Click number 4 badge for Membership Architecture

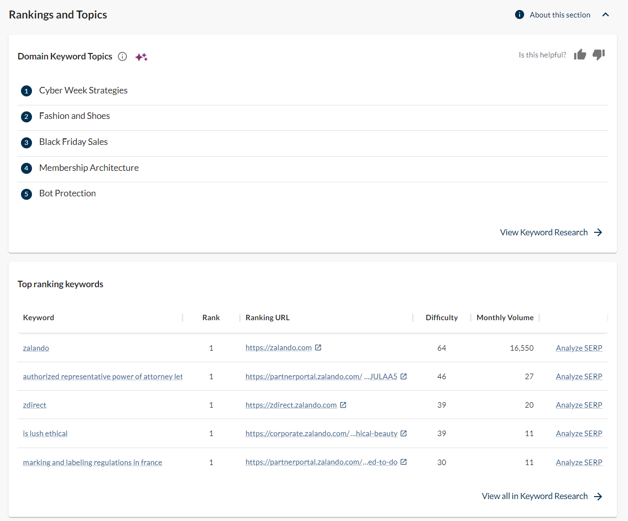[26, 168]
